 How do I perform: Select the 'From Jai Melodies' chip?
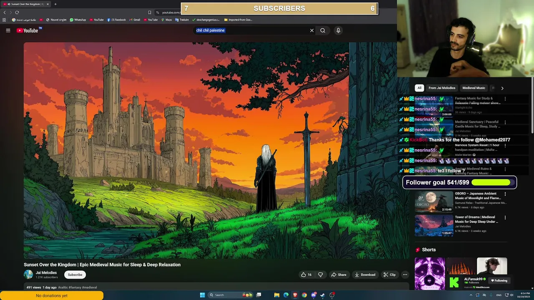tap(442, 88)
